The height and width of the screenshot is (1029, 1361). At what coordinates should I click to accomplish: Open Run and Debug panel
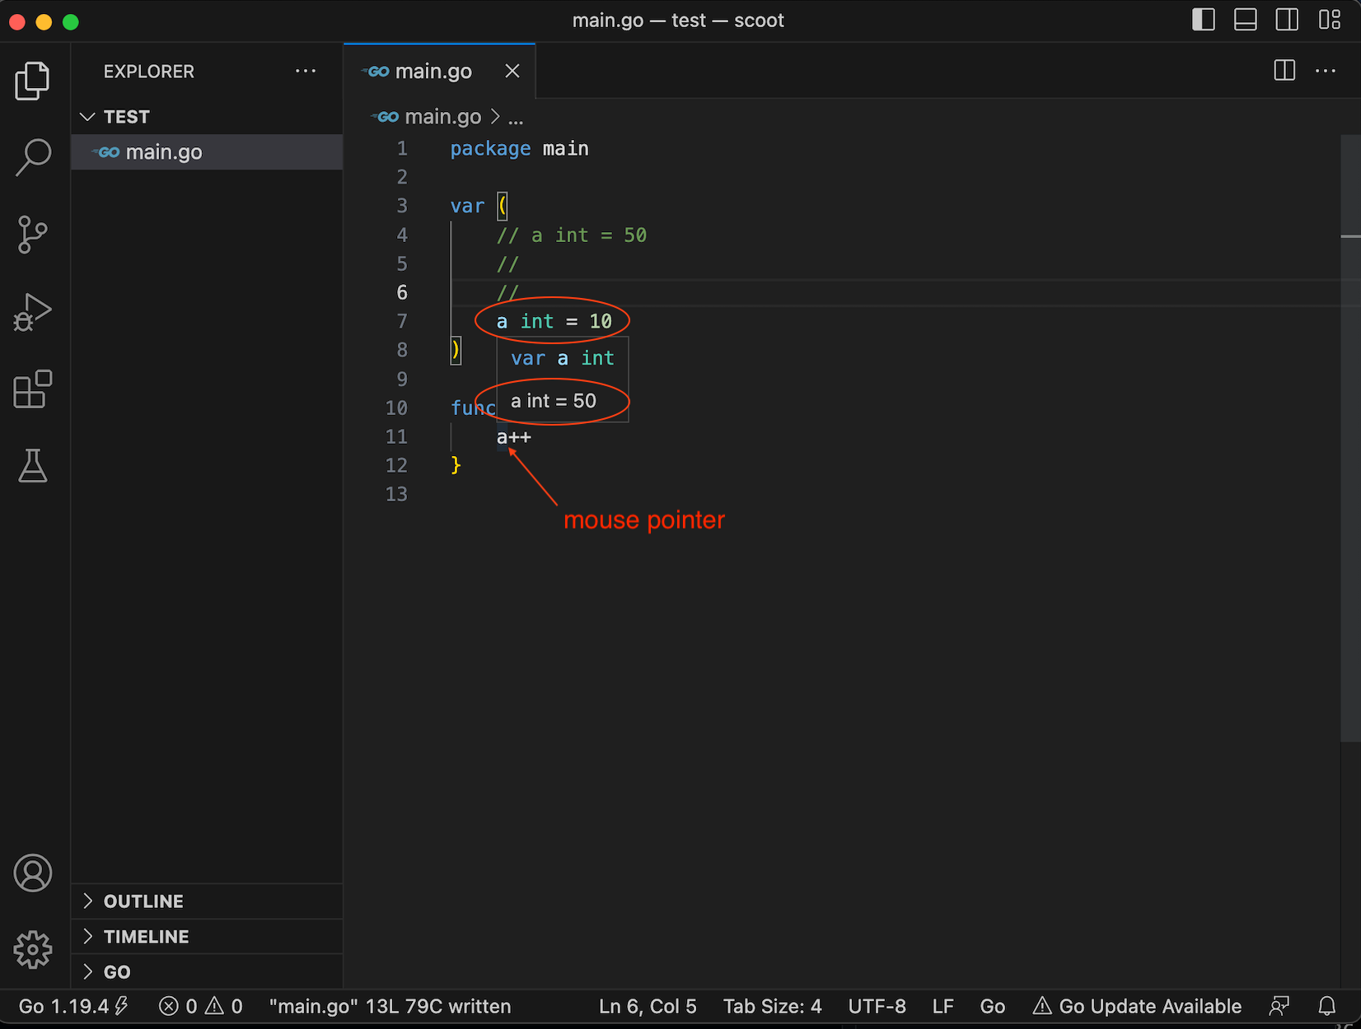(33, 313)
